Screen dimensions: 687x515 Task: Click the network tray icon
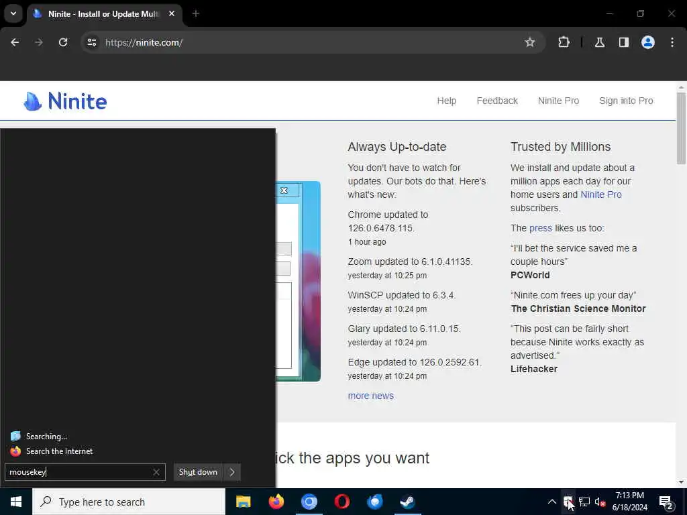tap(584, 502)
